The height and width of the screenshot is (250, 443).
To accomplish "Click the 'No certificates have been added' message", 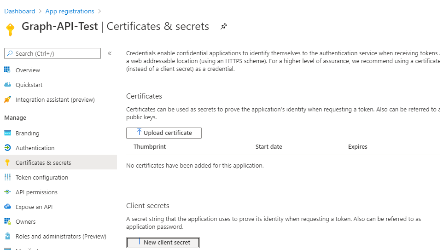I will (195, 166).
